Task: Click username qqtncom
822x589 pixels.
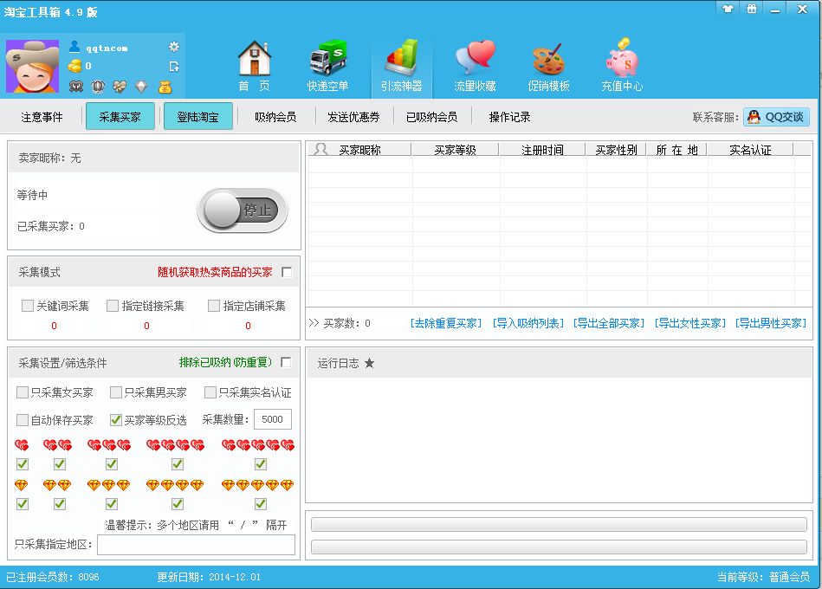Action: pyautogui.click(x=107, y=49)
